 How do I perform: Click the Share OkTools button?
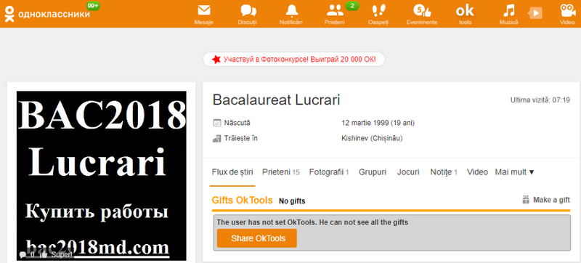click(257, 238)
